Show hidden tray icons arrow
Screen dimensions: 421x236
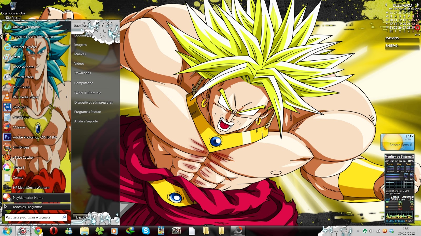pyautogui.click(x=358, y=231)
